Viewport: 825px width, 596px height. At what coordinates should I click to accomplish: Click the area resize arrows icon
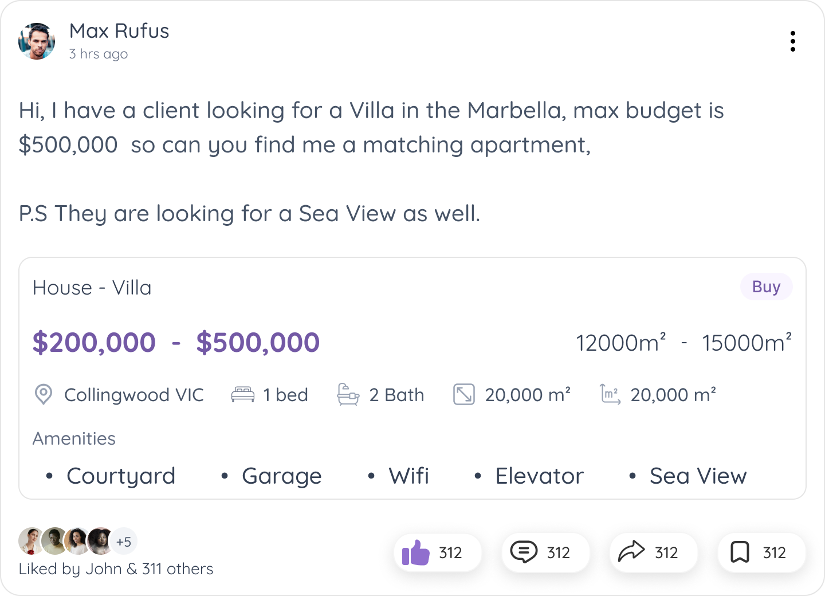tap(464, 394)
